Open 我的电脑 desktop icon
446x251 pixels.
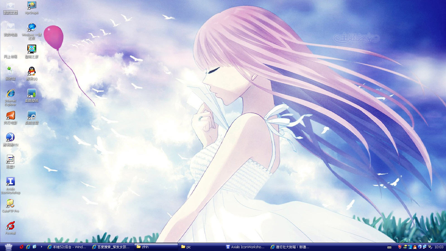(10, 30)
